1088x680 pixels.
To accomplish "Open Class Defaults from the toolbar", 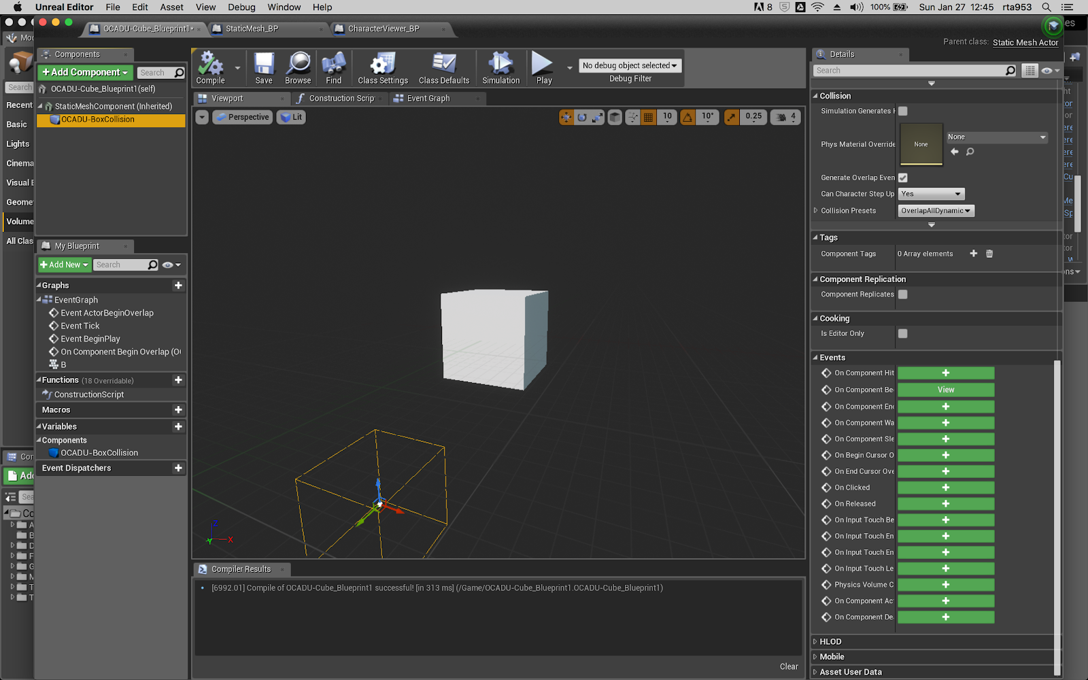I will tap(444, 68).
